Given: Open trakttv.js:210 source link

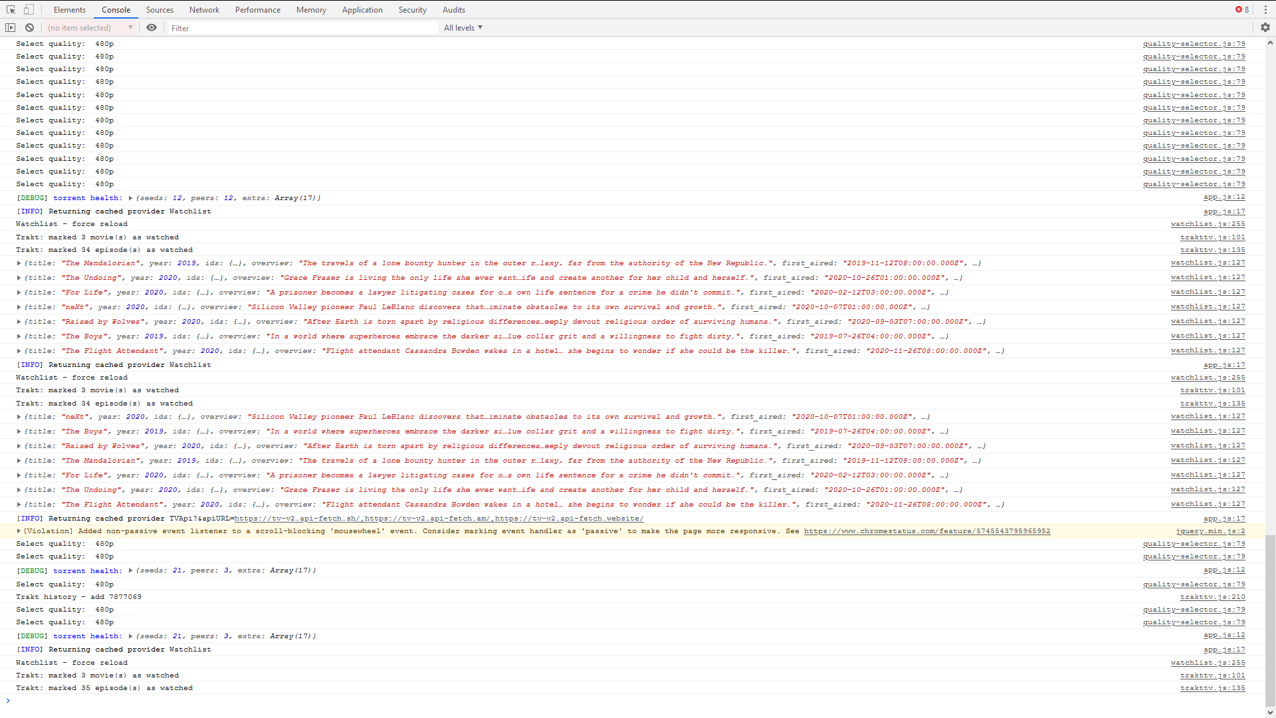Looking at the screenshot, I should (1213, 597).
